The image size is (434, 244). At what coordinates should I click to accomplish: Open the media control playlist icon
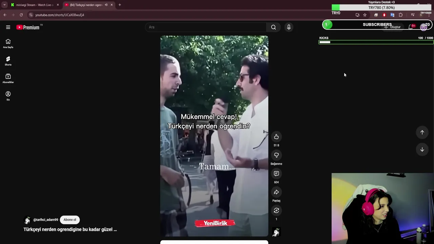[x=413, y=15]
